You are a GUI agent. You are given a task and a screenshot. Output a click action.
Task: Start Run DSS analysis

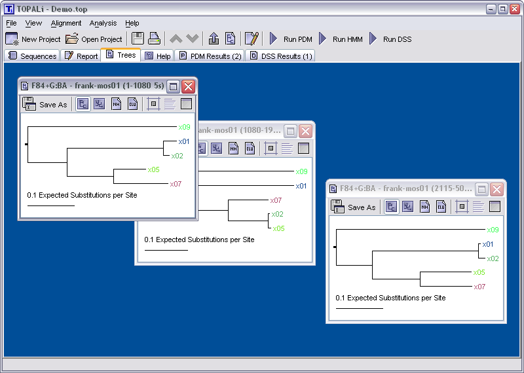tap(390, 39)
